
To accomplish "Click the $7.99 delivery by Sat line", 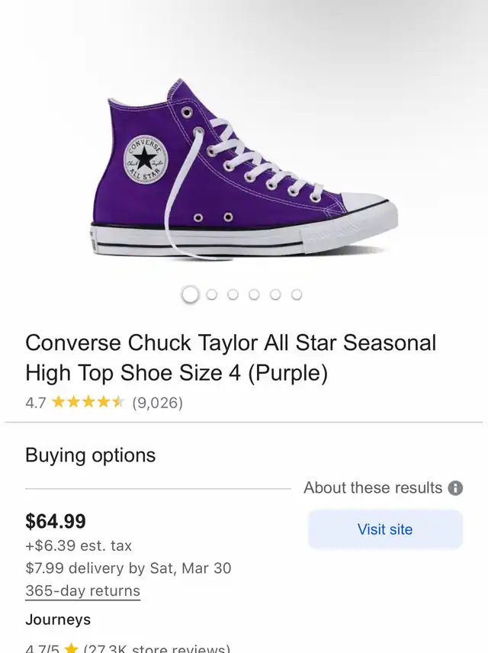I will pyautogui.click(x=128, y=568).
